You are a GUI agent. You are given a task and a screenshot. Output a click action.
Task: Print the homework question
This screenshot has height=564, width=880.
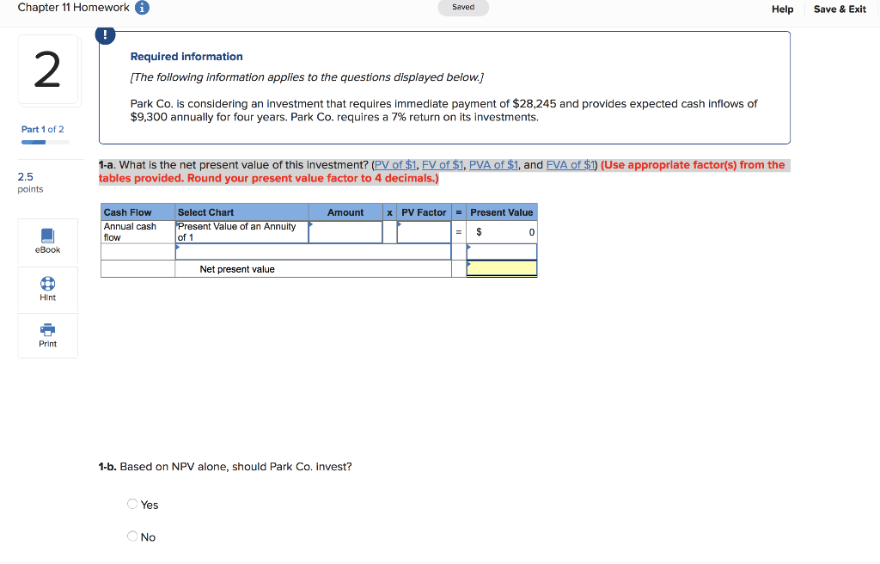pos(47,334)
